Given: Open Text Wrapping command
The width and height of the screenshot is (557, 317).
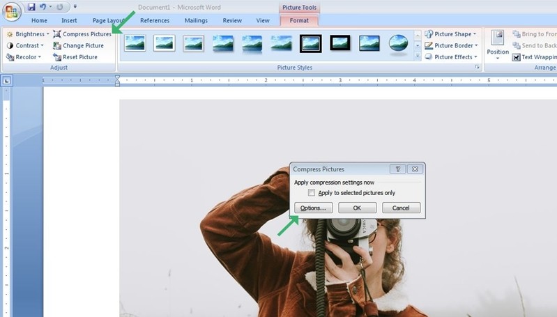Looking at the screenshot, I should point(534,57).
